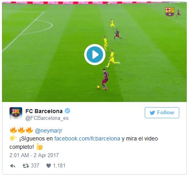Play the Neymar video clip
Viewport: 188px width, 175px height.
point(95,54)
